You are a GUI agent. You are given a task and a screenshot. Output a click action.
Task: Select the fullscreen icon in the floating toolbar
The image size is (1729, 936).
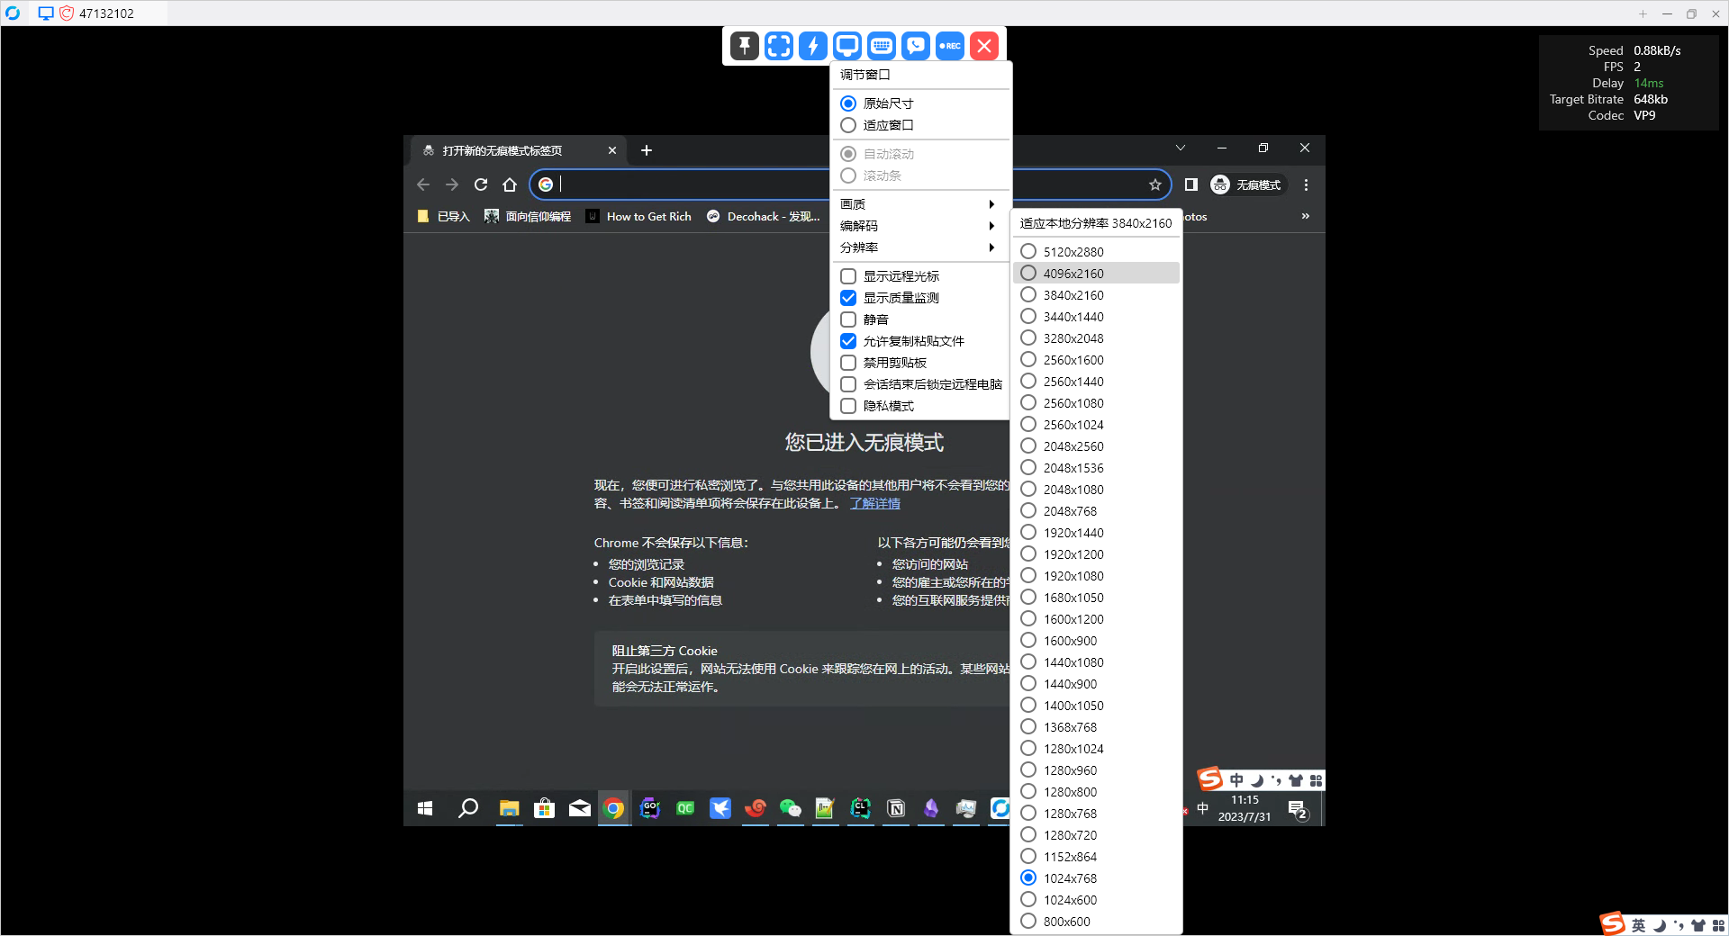pos(778,45)
